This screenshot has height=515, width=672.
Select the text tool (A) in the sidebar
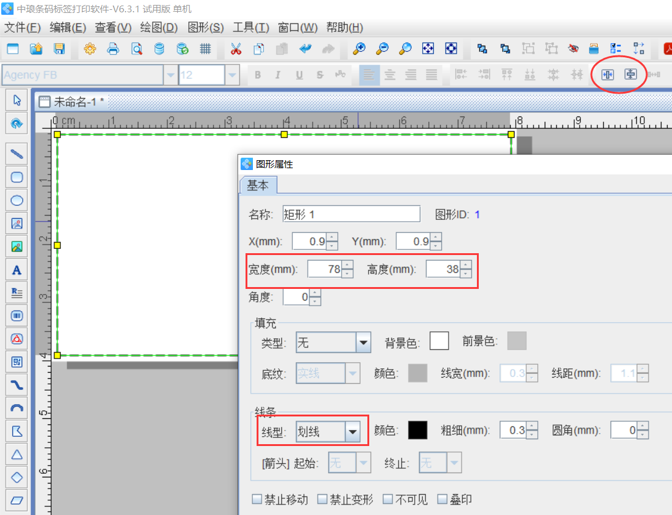pyautogui.click(x=16, y=269)
